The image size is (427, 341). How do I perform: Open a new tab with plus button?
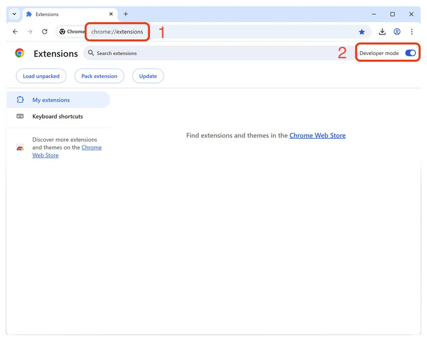(126, 14)
